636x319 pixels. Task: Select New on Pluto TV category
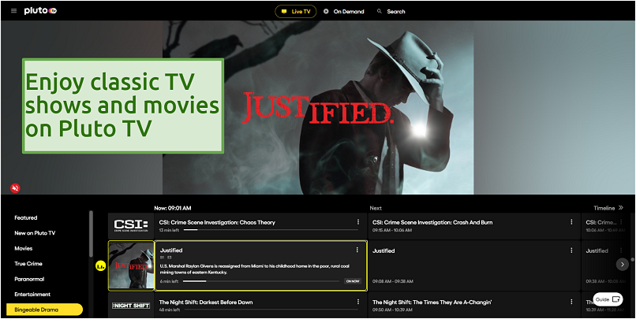pyautogui.click(x=35, y=233)
